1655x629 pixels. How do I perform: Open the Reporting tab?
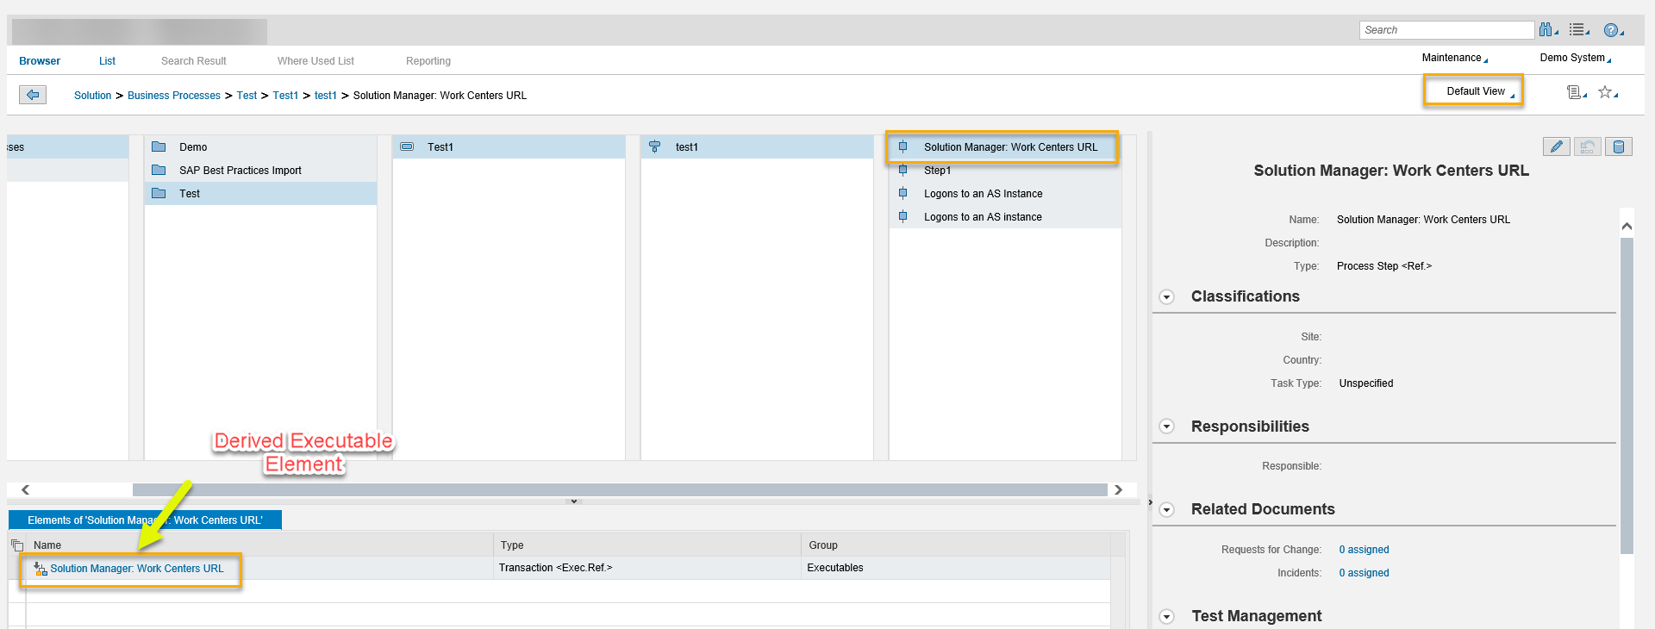428,61
